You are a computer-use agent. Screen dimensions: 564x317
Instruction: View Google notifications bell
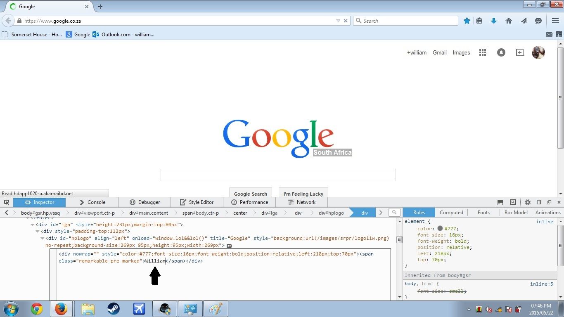pyautogui.click(x=501, y=52)
